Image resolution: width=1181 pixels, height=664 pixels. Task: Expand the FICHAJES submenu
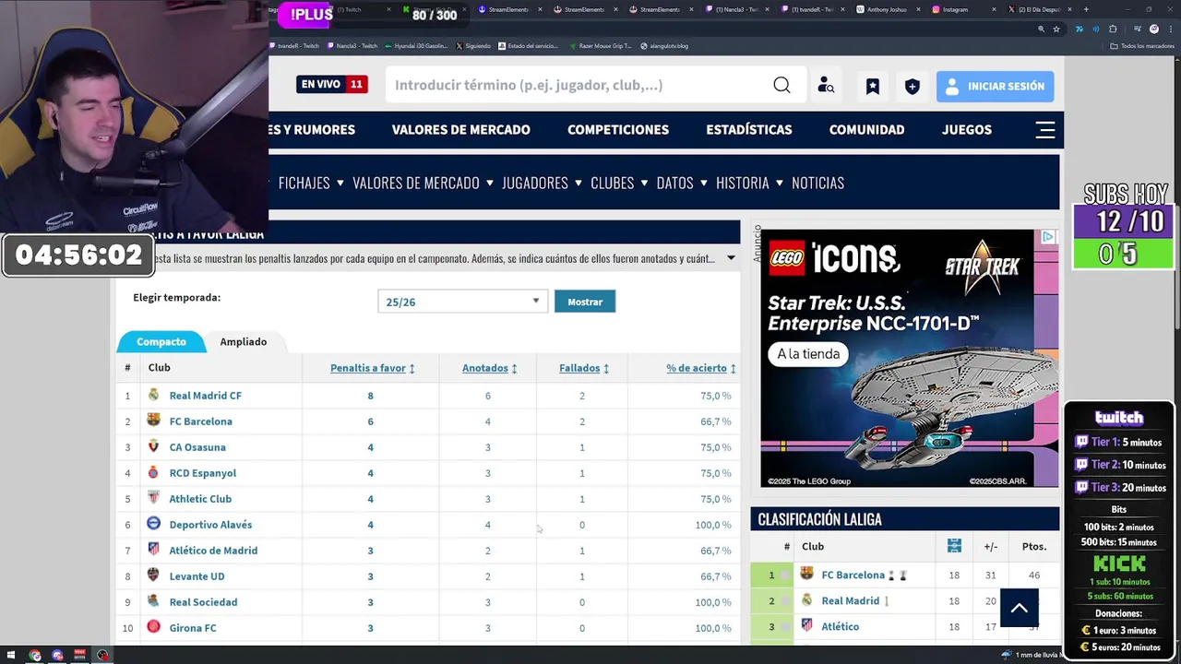coord(340,183)
